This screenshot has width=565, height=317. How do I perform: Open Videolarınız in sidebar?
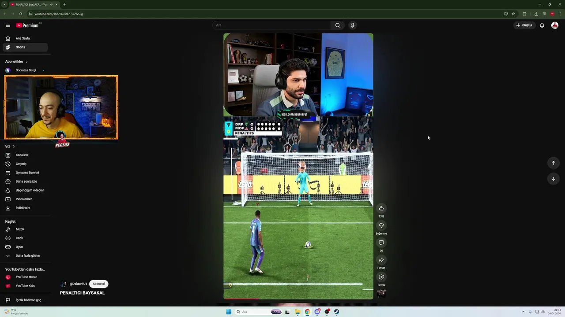(25, 199)
